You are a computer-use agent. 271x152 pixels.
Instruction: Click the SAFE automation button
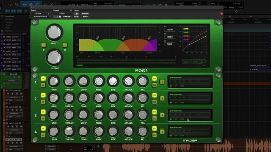pyautogui.click(x=76, y=17)
